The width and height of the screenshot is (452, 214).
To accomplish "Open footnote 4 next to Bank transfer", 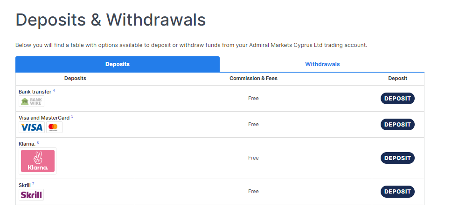I will click(x=54, y=90).
